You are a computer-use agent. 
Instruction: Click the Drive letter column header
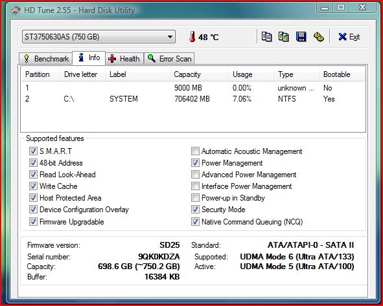[82, 74]
